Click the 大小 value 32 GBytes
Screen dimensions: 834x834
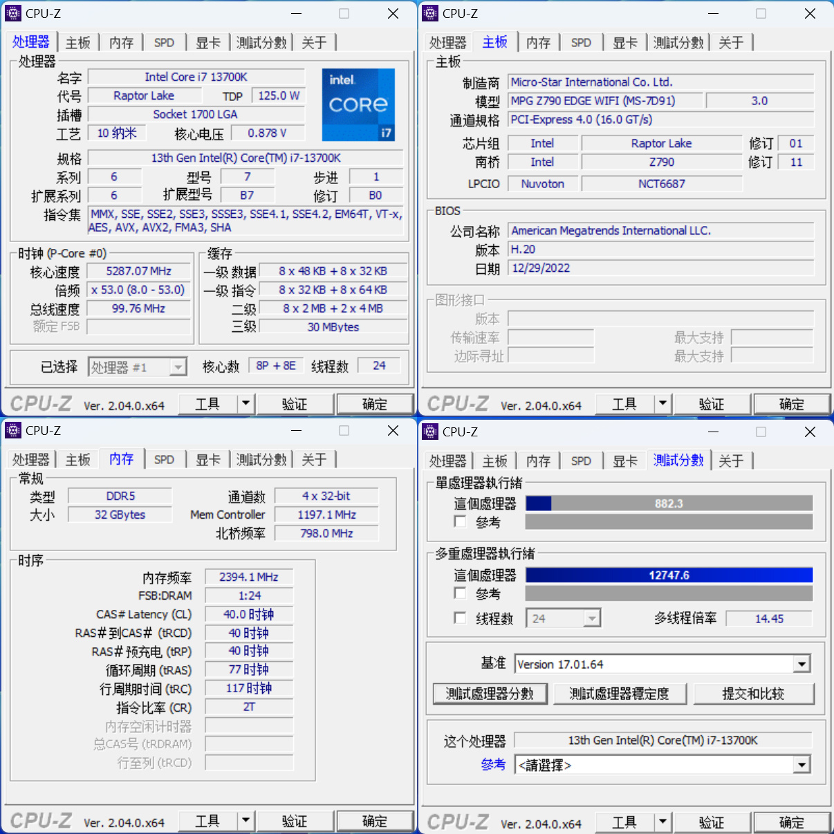coord(120,515)
